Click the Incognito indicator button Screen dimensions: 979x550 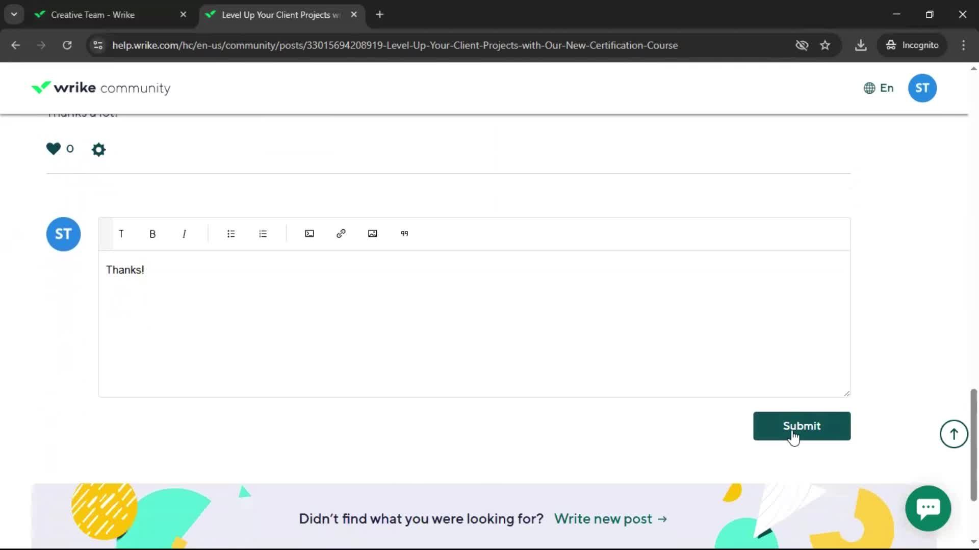pos(912,45)
